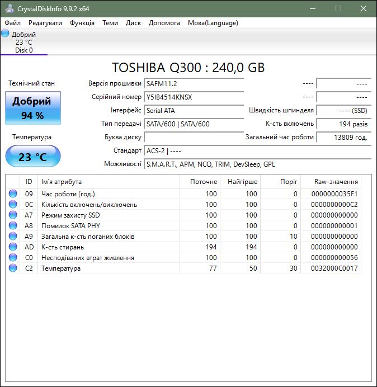Select the Несподіваних втрат живлення row
The image size is (377, 387).
click(x=183, y=257)
